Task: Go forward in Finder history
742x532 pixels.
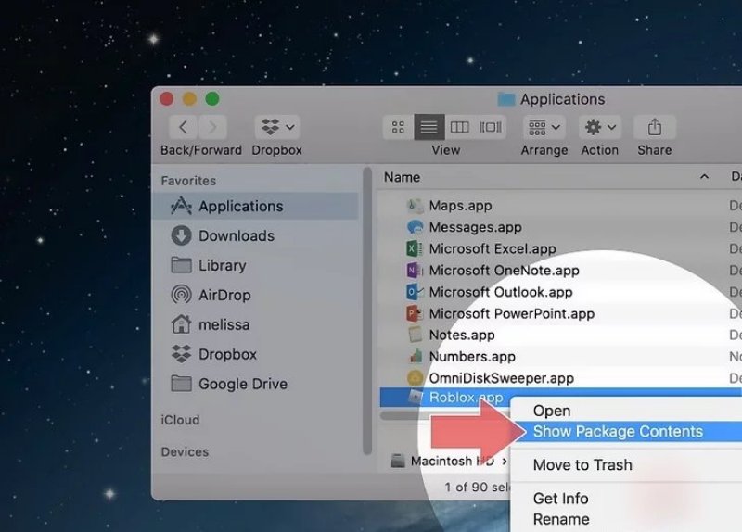Action: [212, 127]
